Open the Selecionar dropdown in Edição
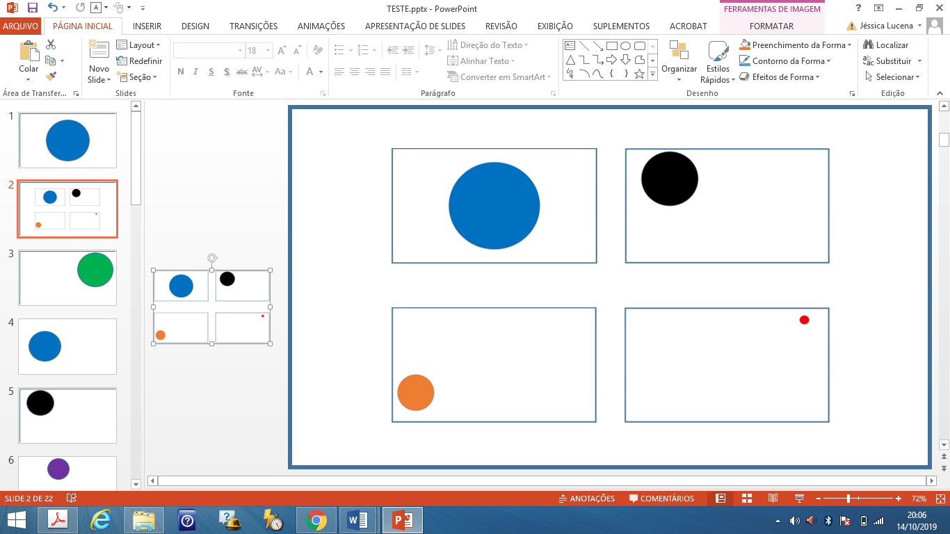This screenshot has width=950, height=534. pyautogui.click(x=894, y=77)
